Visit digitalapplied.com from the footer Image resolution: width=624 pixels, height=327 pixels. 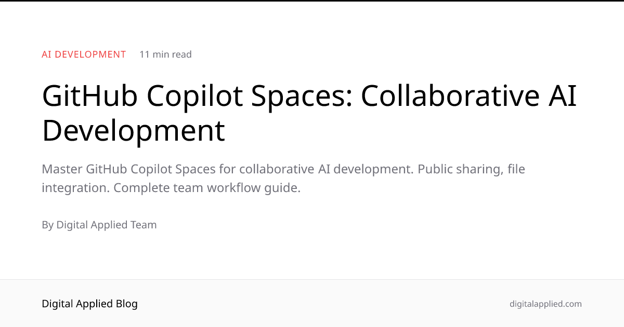point(545,304)
